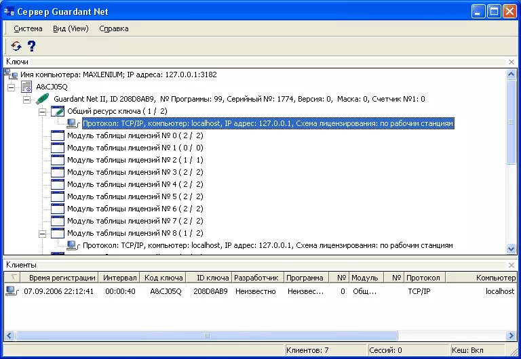Select the Guardant Net II ID 208D8AB9 row
The width and height of the screenshot is (521, 359).
pyautogui.click(x=239, y=99)
